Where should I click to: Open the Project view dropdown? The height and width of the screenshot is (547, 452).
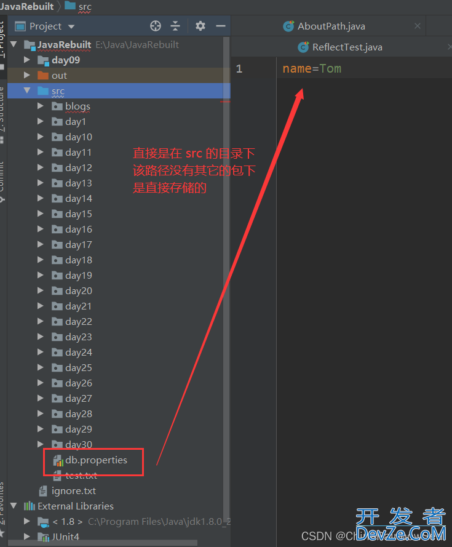(x=71, y=26)
